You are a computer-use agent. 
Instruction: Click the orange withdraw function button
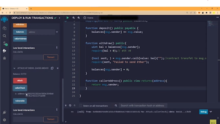coord(20,25)
